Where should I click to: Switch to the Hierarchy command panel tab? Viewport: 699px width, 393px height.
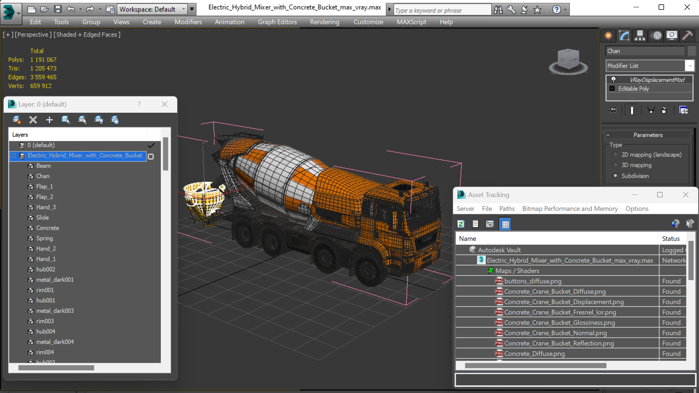(x=640, y=35)
